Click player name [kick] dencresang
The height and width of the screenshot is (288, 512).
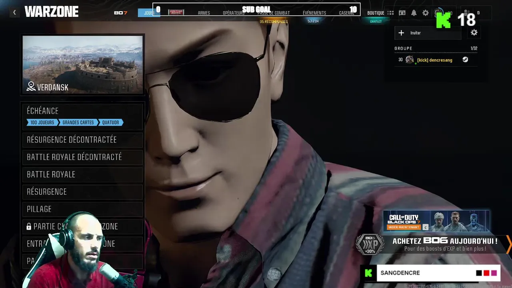coord(435,60)
